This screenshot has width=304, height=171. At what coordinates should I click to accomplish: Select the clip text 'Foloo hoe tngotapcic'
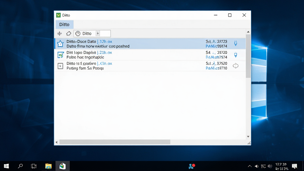85,57
